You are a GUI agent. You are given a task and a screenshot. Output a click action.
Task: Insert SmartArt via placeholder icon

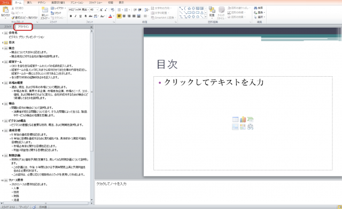click(x=250, y=119)
